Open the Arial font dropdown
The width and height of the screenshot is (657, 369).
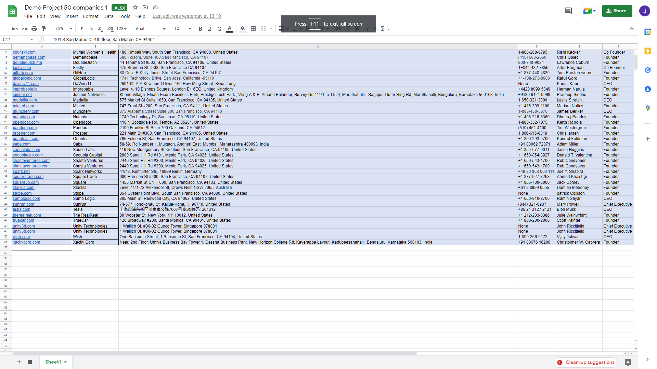(150, 29)
